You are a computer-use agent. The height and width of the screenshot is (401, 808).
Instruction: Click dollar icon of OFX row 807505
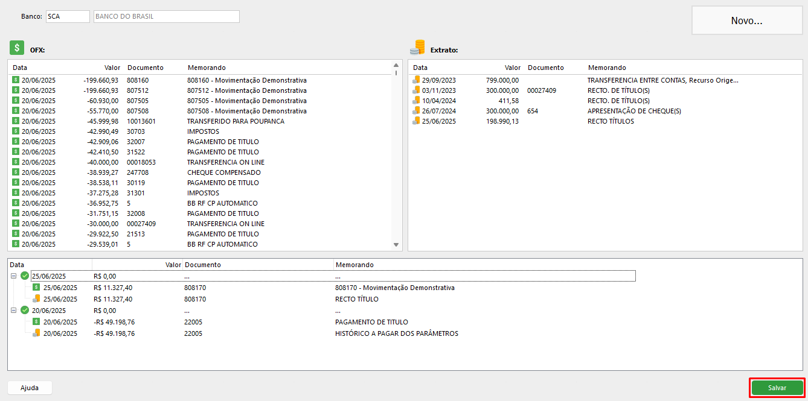pyautogui.click(x=16, y=100)
